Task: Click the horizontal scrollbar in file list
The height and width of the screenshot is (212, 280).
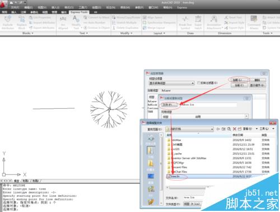Action: click(189, 187)
